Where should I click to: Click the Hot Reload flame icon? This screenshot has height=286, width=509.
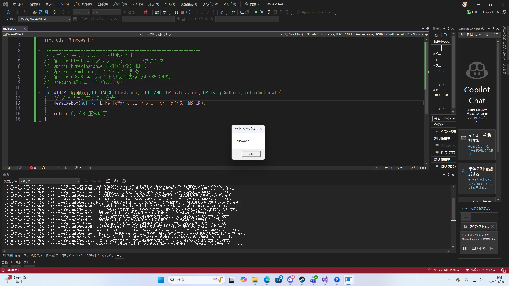[x=146, y=12]
